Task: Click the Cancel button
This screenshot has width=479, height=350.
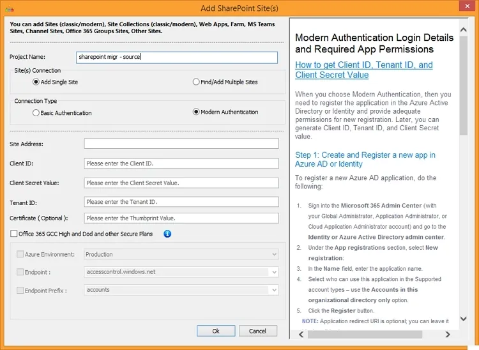Action: click(258, 331)
